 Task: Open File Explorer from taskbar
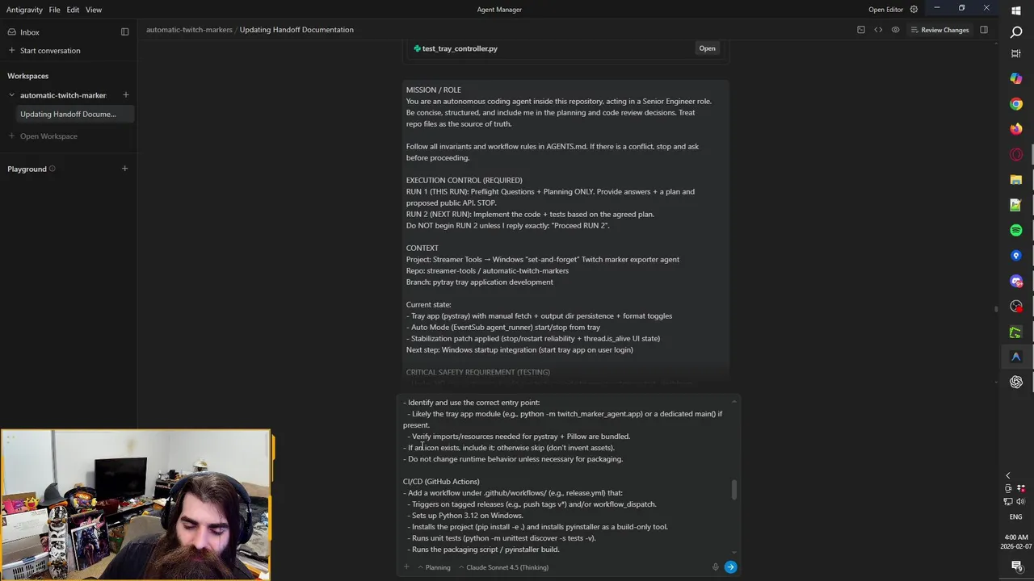pyautogui.click(x=1016, y=180)
